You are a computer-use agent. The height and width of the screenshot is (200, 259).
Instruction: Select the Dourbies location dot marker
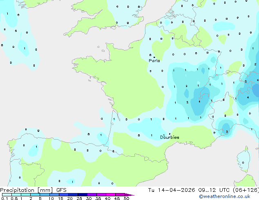(170, 134)
